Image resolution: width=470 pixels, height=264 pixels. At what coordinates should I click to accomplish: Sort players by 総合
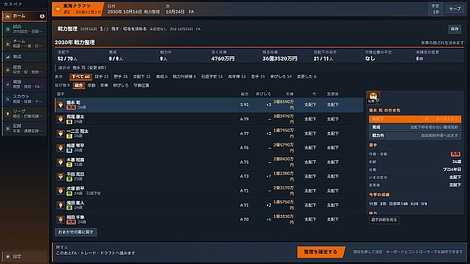79,86
